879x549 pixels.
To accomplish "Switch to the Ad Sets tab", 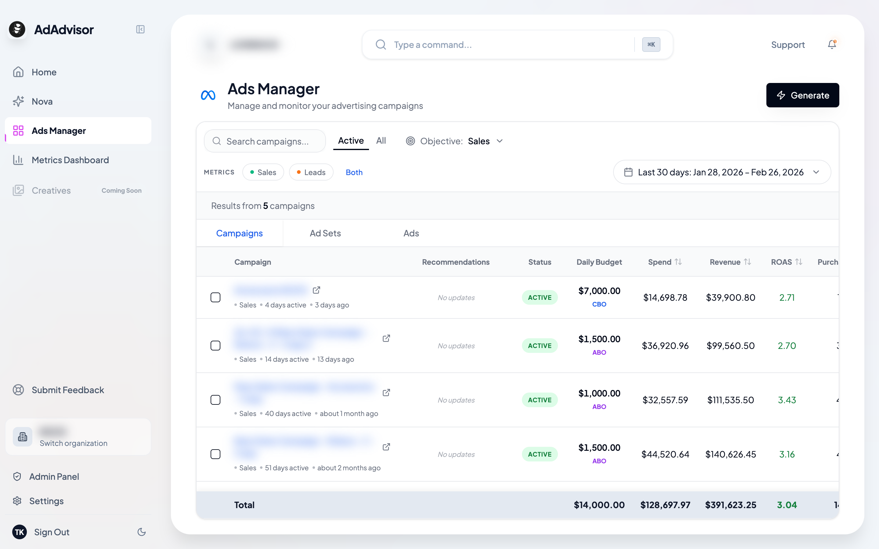I will click(x=325, y=233).
